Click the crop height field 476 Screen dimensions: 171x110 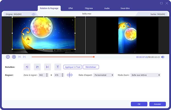point(58,75)
